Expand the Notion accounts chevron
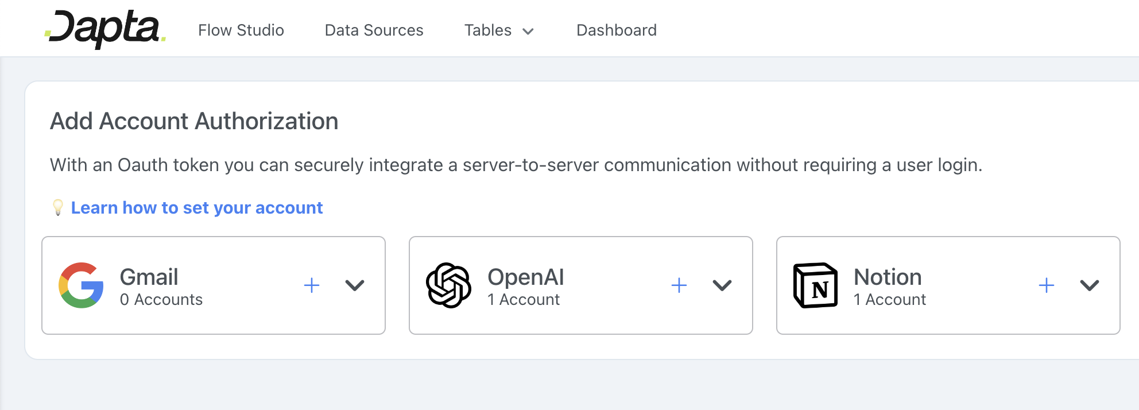 [x=1089, y=285]
